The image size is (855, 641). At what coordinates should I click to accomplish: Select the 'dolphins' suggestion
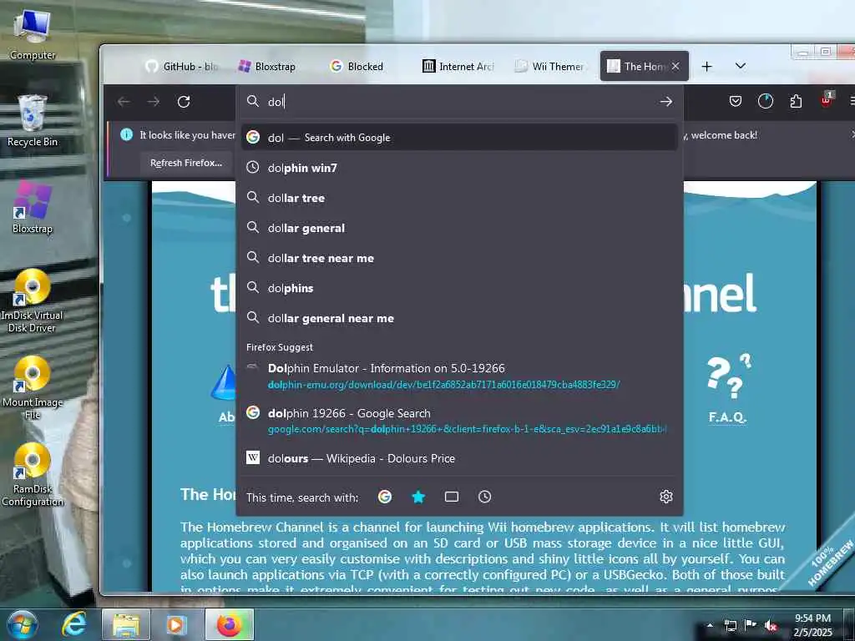[459, 288]
